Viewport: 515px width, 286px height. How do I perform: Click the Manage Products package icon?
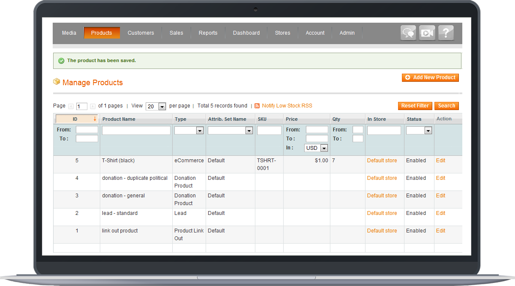pyautogui.click(x=57, y=82)
